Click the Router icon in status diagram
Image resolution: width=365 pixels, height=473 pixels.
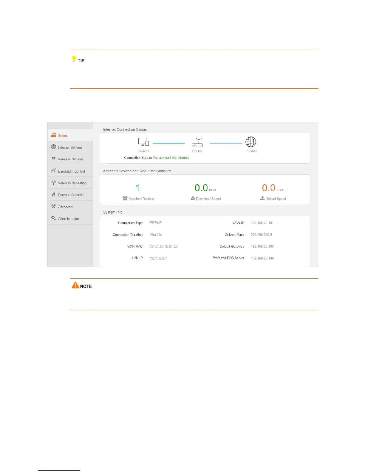click(x=197, y=142)
